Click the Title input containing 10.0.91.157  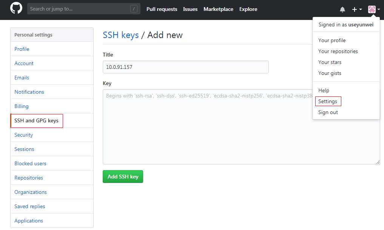[x=186, y=67]
